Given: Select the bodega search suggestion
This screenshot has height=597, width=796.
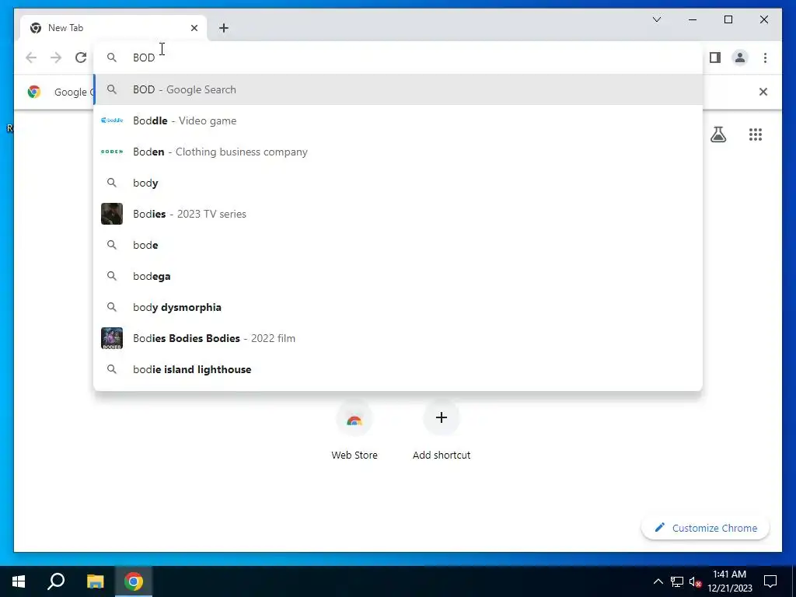Looking at the screenshot, I should (x=399, y=276).
